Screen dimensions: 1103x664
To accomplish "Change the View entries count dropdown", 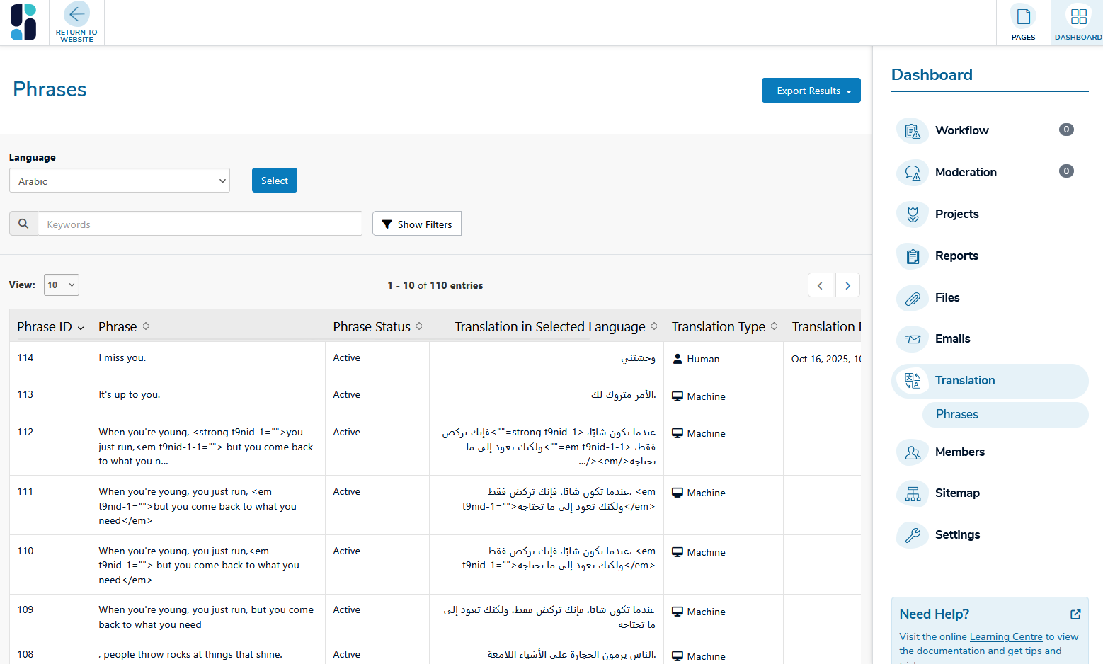I will tap(62, 285).
